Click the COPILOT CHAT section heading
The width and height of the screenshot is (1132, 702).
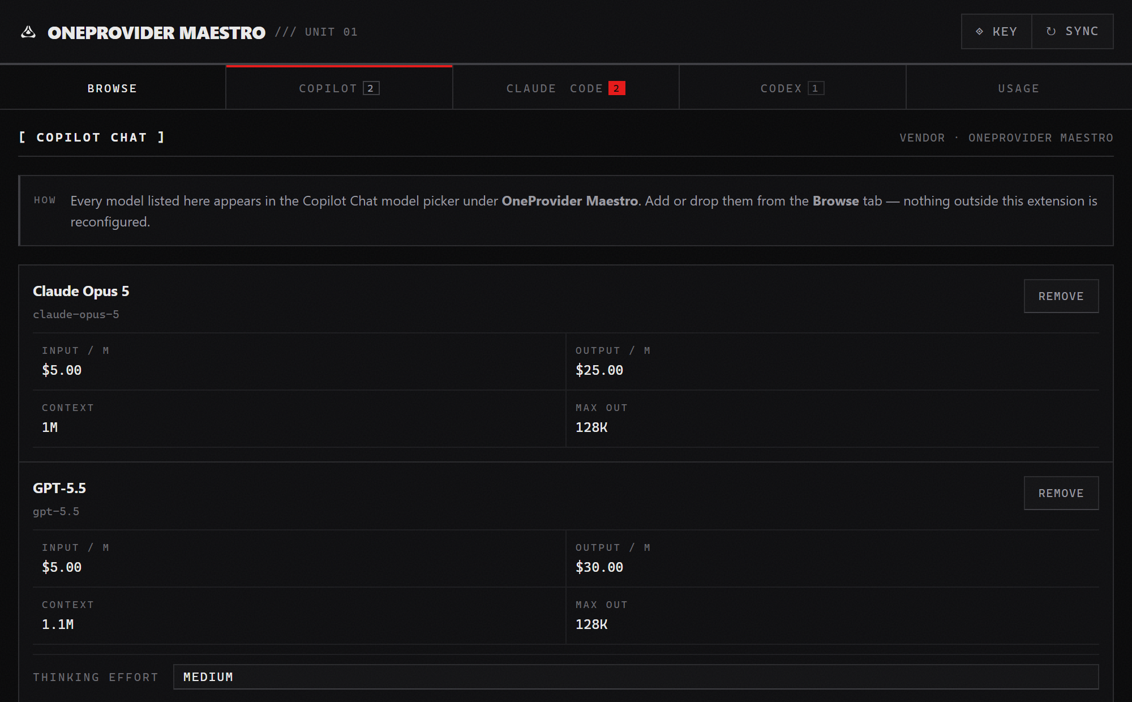point(92,138)
